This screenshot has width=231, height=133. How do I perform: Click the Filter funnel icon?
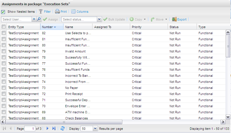[x=41, y=12]
